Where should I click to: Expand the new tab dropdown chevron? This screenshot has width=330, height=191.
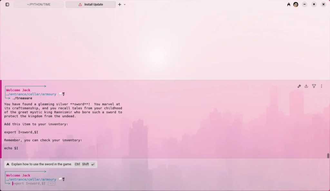point(125,5)
